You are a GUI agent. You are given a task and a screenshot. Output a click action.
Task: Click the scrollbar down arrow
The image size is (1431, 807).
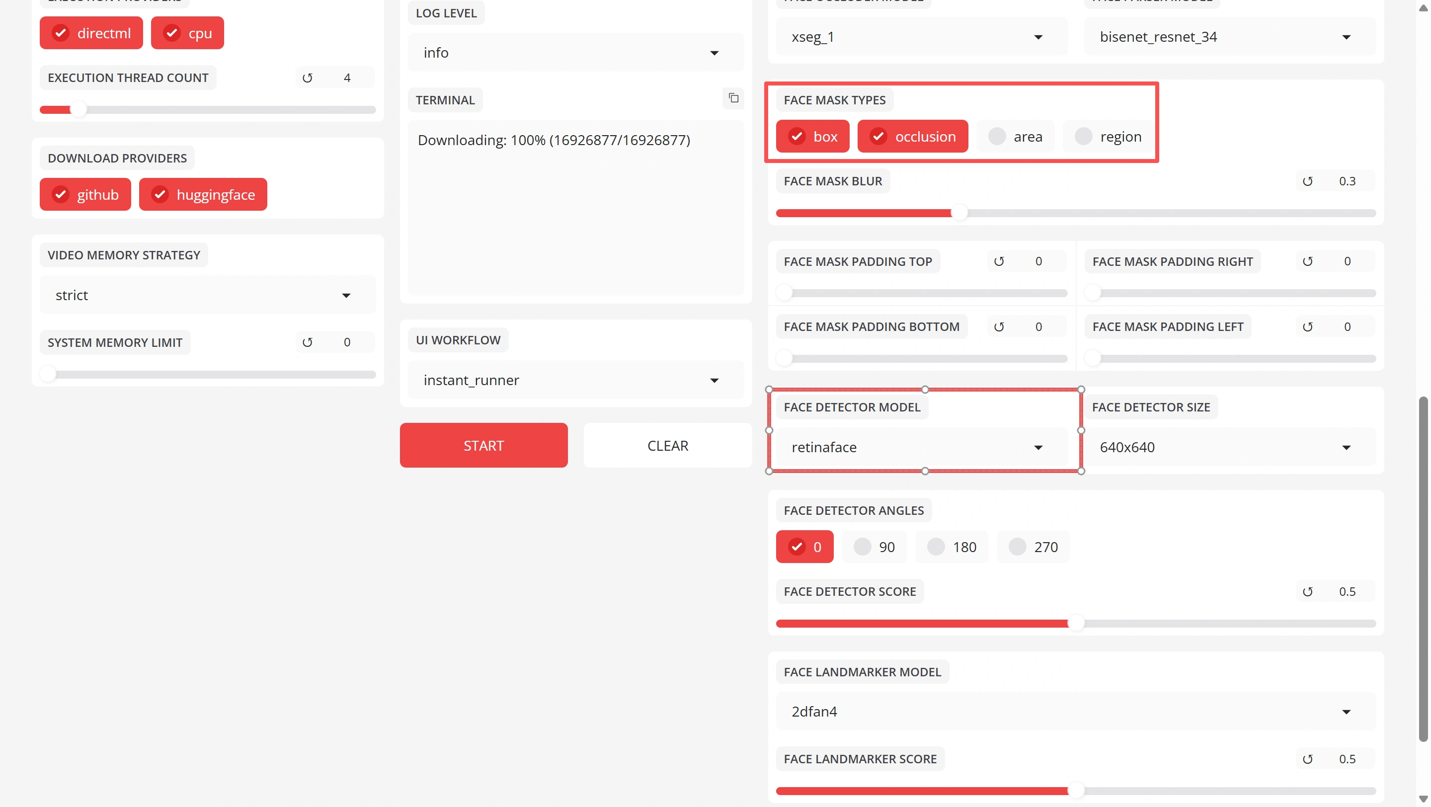click(1423, 799)
